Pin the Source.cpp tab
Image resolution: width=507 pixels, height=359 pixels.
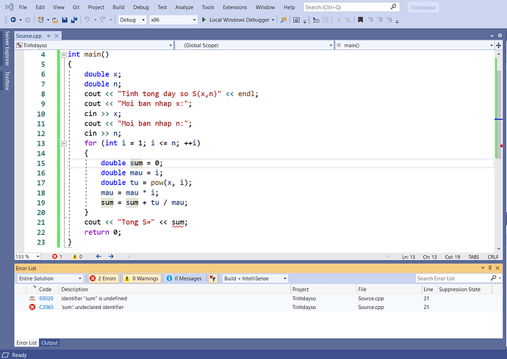(x=48, y=36)
